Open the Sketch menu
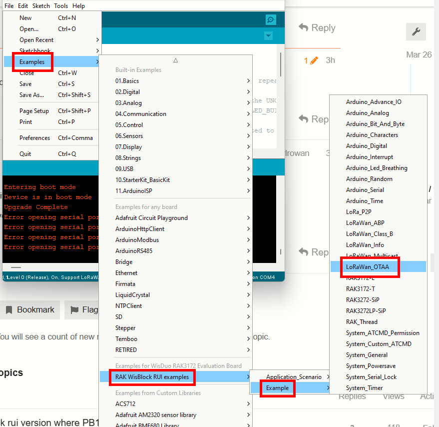The image size is (439, 427). [41, 6]
